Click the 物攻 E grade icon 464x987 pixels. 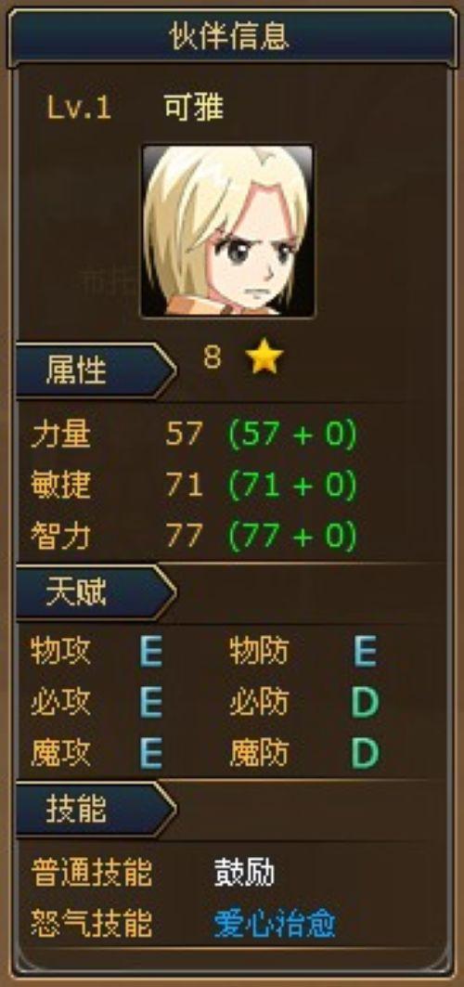(x=151, y=652)
